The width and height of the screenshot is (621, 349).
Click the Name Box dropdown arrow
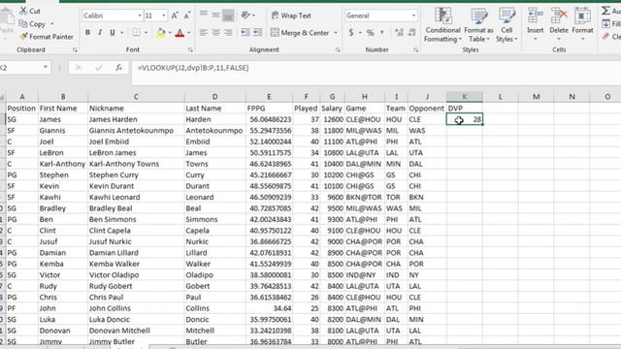pyautogui.click(x=46, y=68)
